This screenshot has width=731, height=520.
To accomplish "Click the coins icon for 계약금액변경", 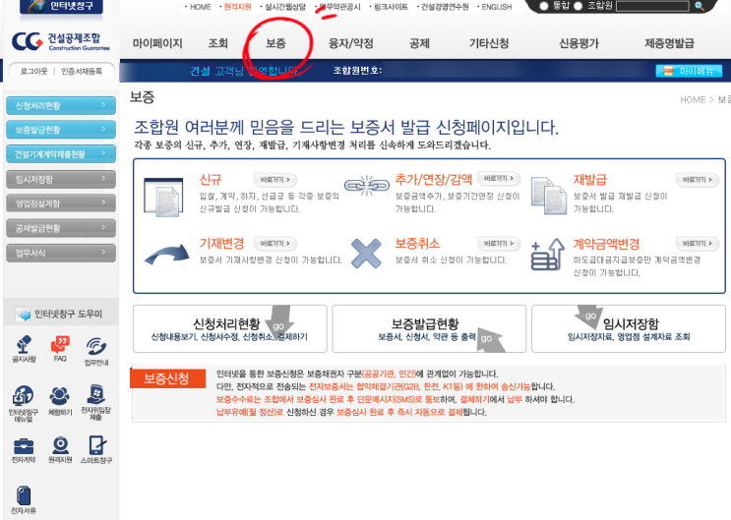I will point(548,255).
